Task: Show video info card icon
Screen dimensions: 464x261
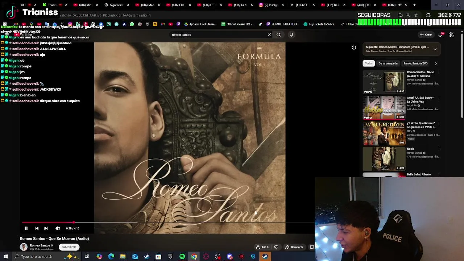Action: click(x=354, y=47)
